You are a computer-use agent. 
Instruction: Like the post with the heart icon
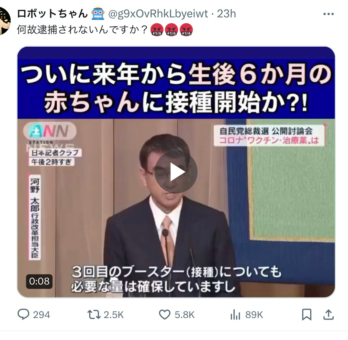(x=165, y=315)
